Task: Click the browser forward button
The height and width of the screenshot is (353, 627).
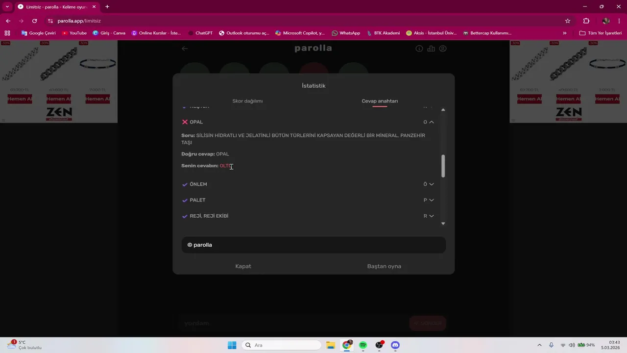Action: [x=21, y=21]
